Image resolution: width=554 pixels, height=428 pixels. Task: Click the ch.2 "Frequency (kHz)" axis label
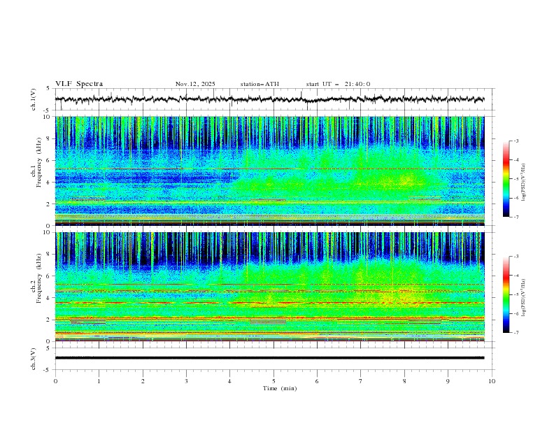pos(39,278)
